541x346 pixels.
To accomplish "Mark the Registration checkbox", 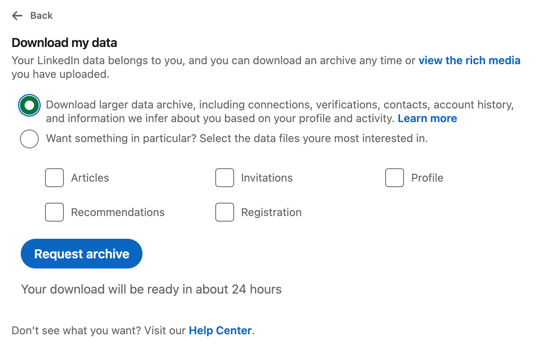I will point(225,212).
